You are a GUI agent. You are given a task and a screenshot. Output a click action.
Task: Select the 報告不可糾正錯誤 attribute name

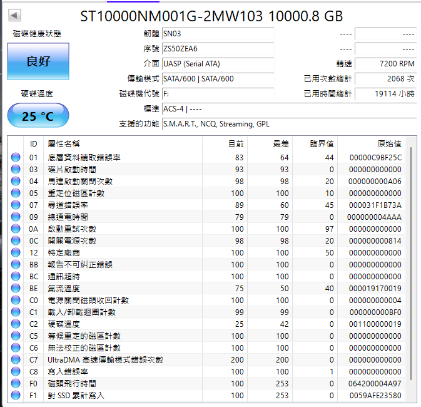point(80,264)
